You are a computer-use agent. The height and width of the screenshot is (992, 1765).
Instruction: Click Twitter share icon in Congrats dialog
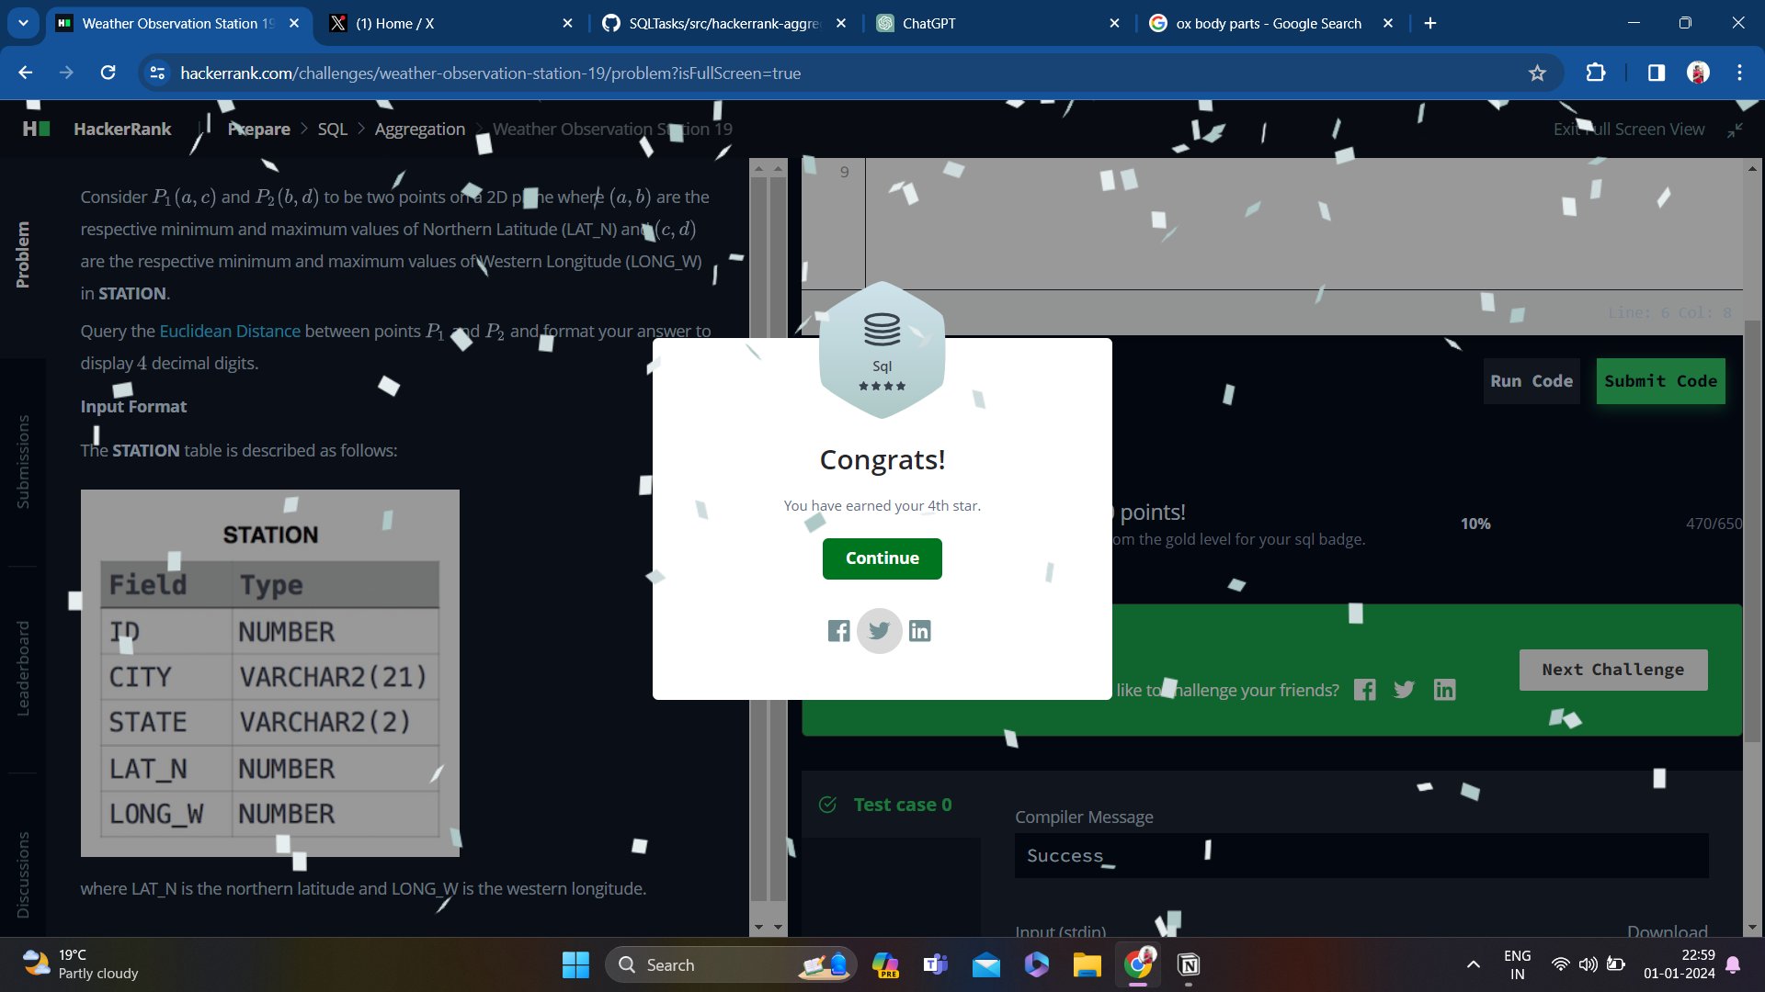[879, 631]
